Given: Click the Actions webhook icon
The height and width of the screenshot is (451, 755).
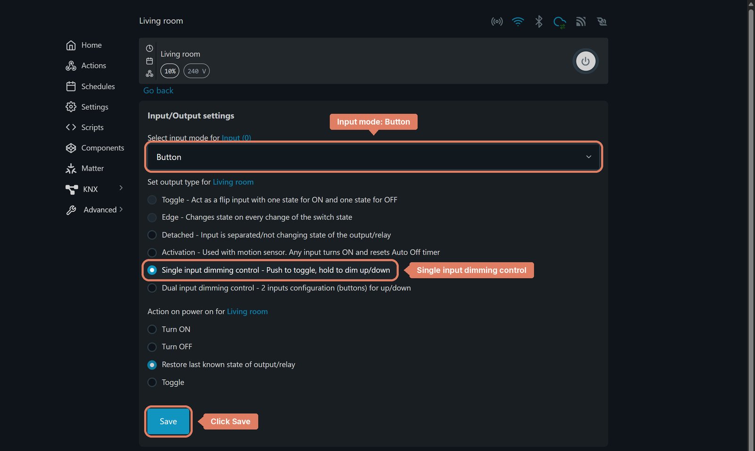Looking at the screenshot, I should point(71,66).
